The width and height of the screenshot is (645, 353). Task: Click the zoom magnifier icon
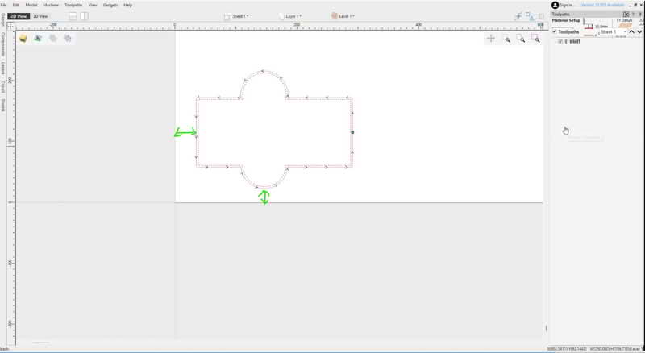pyautogui.click(x=507, y=39)
